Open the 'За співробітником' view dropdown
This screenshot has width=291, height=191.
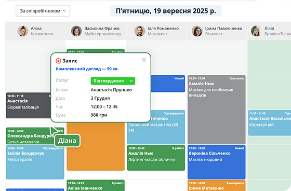coord(43,11)
